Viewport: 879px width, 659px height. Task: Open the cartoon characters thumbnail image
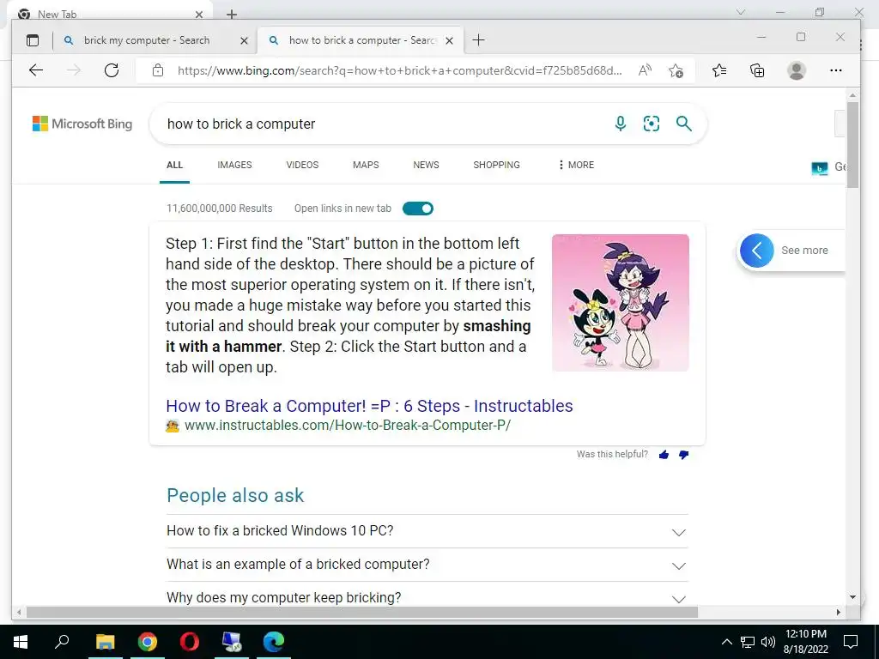tap(620, 303)
